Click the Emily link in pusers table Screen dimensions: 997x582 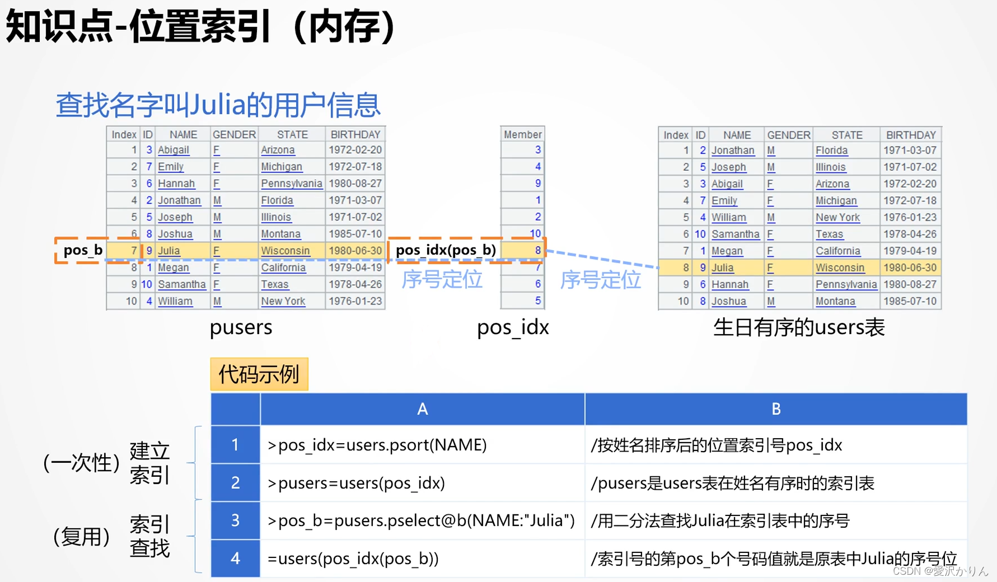[171, 166]
